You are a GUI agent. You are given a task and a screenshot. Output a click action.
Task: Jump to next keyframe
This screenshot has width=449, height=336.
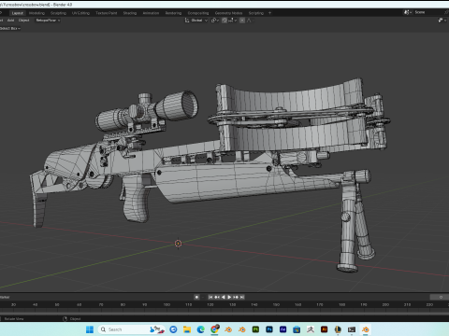pos(236,297)
